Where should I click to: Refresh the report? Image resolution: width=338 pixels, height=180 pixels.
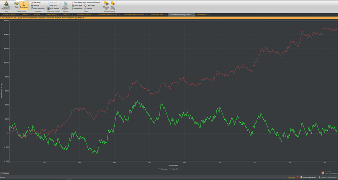click(x=88, y=8)
